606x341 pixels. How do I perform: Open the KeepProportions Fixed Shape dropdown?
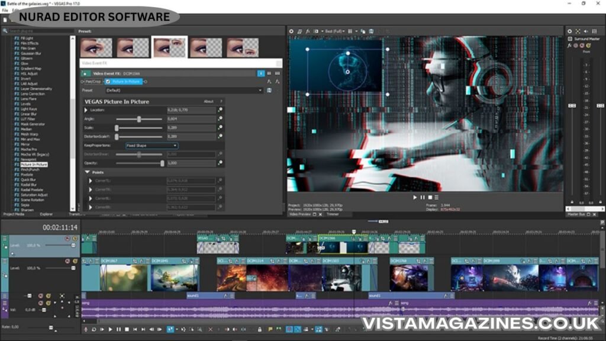pyautogui.click(x=151, y=145)
